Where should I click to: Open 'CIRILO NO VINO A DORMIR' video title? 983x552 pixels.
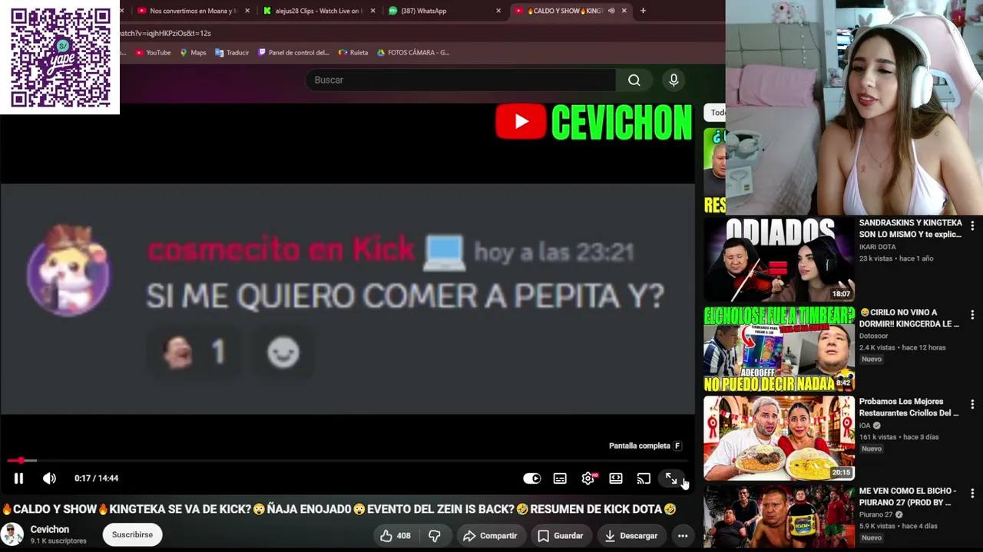(x=909, y=318)
